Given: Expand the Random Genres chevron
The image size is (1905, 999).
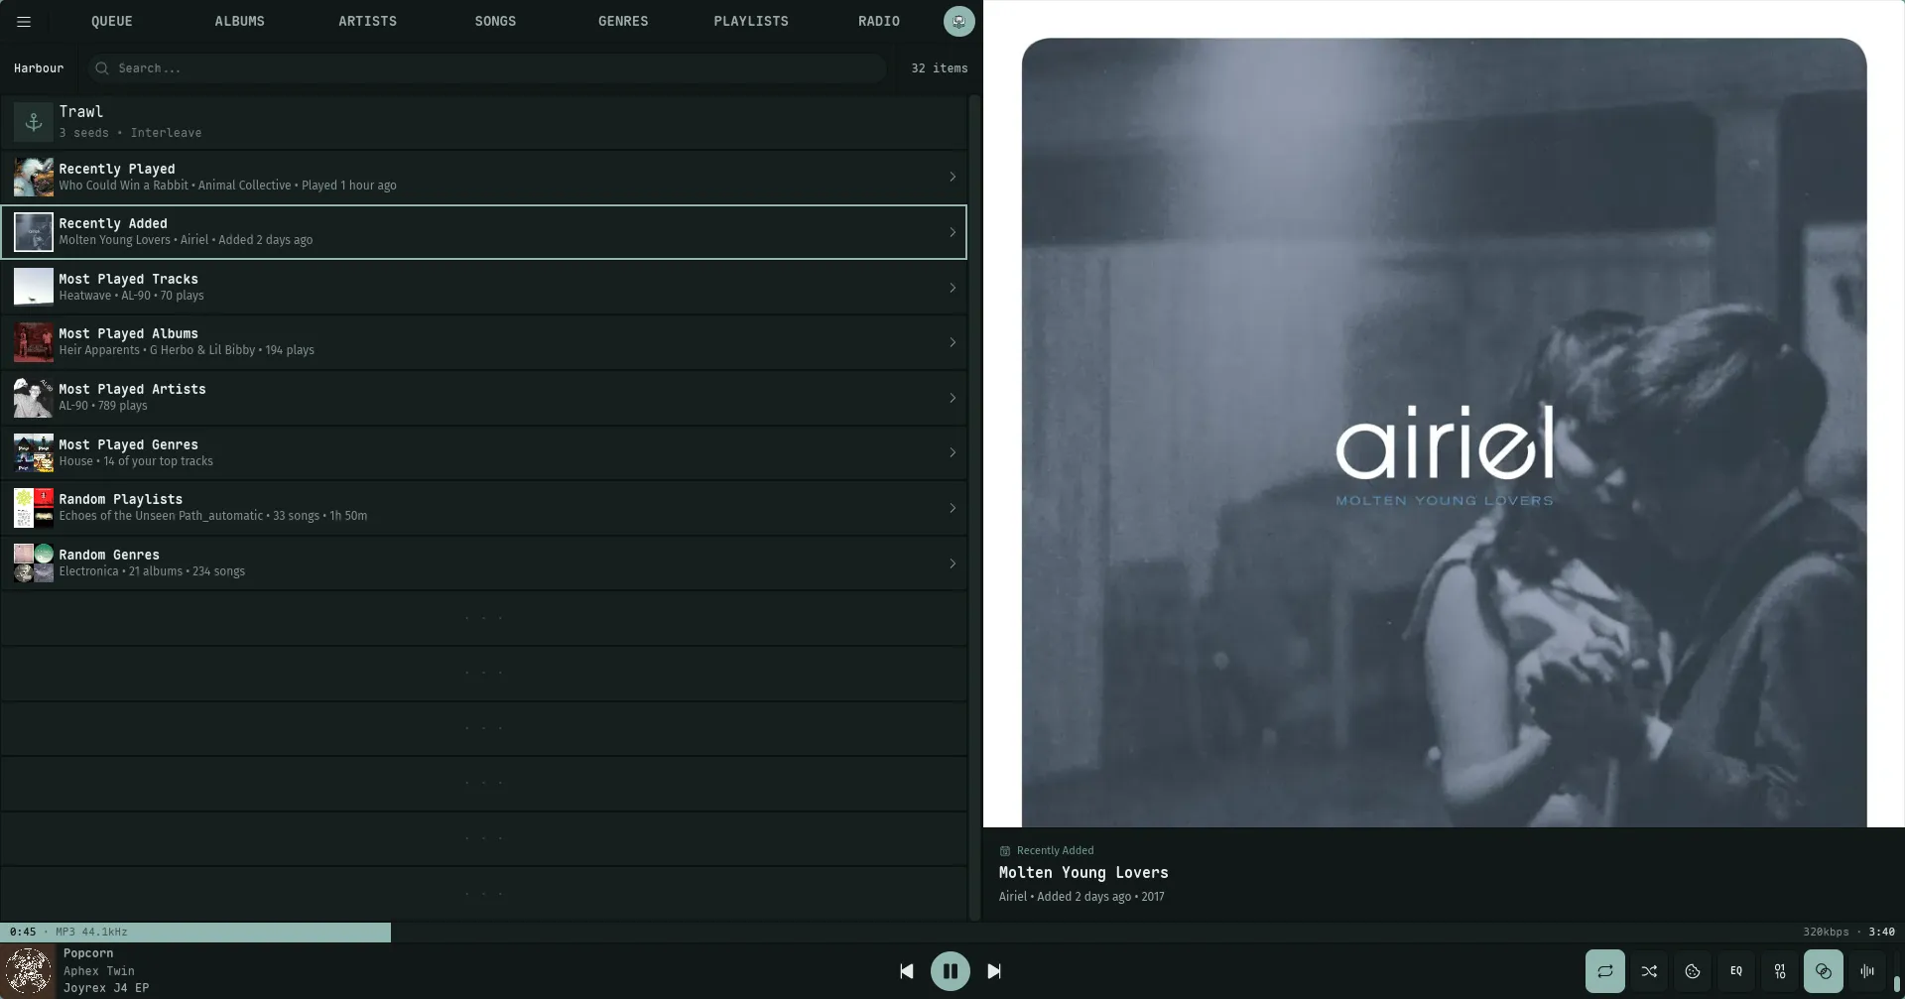Looking at the screenshot, I should (952, 563).
